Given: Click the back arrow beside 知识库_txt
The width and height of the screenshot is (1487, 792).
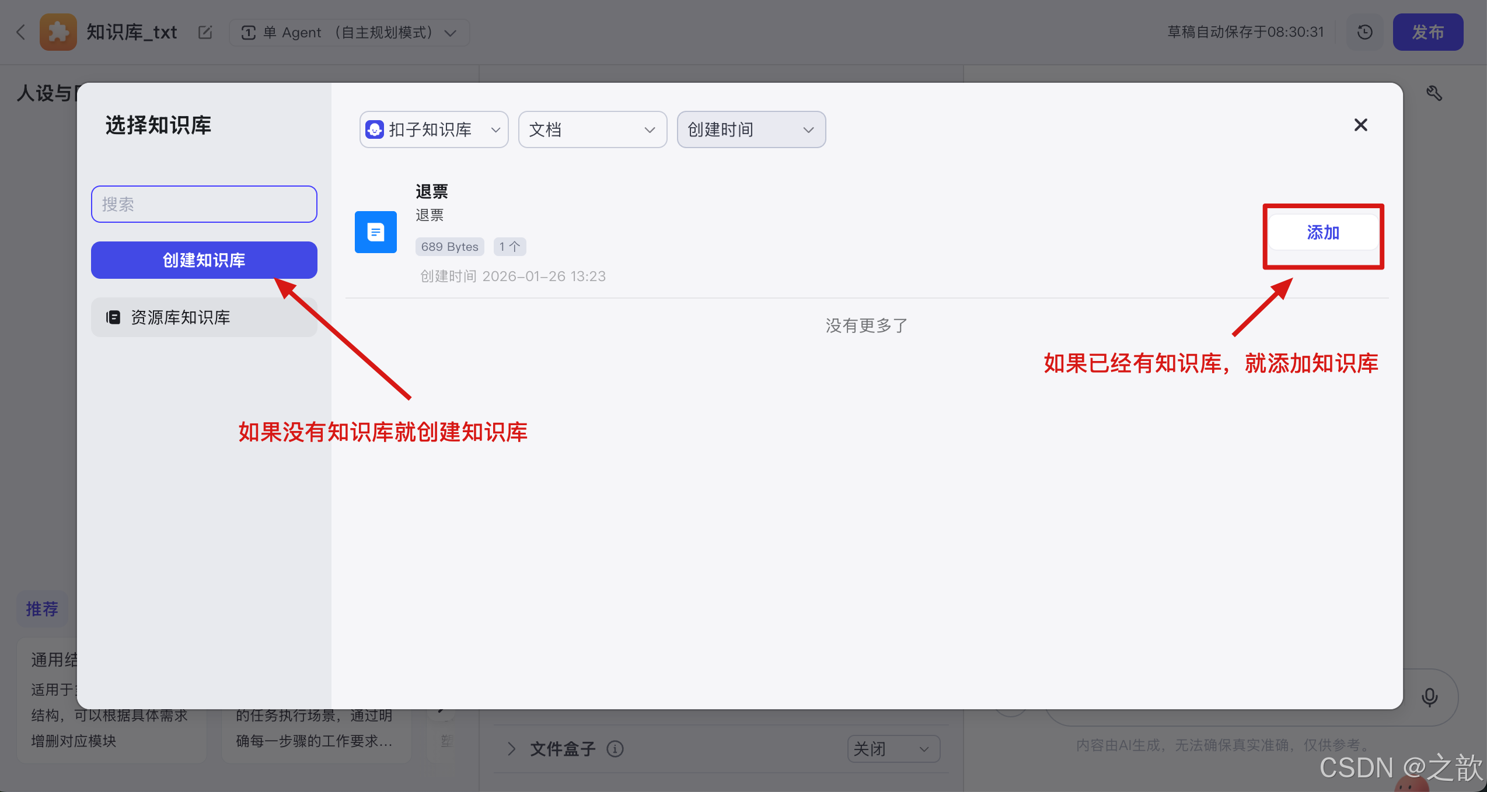Looking at the screenshot, I should [x=21, y=32].
